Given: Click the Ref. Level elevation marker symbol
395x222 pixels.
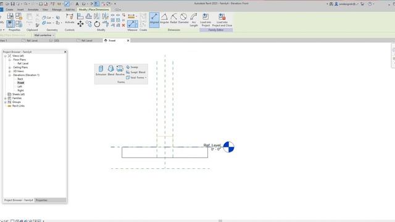Looking at the screenshot, I should pyautogui.click(x=229, y=147).
